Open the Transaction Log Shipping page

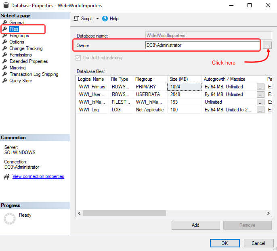pyautogui.click(x=34, y=74)
